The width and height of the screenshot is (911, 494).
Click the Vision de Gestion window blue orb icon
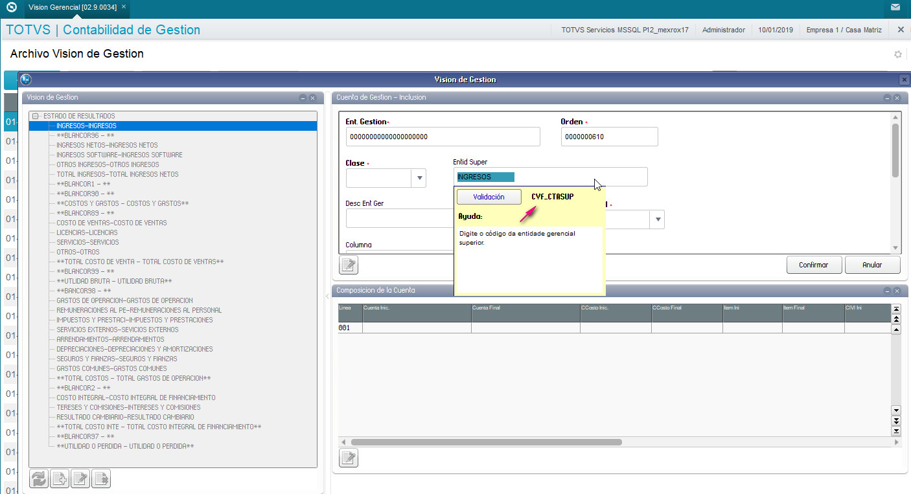click(x=26, y=80)
